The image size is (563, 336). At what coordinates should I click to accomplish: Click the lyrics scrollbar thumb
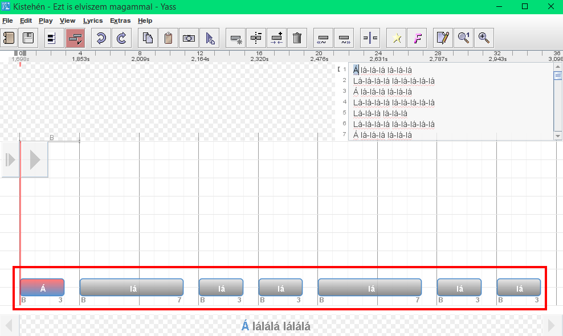click(x=558, y=75)
